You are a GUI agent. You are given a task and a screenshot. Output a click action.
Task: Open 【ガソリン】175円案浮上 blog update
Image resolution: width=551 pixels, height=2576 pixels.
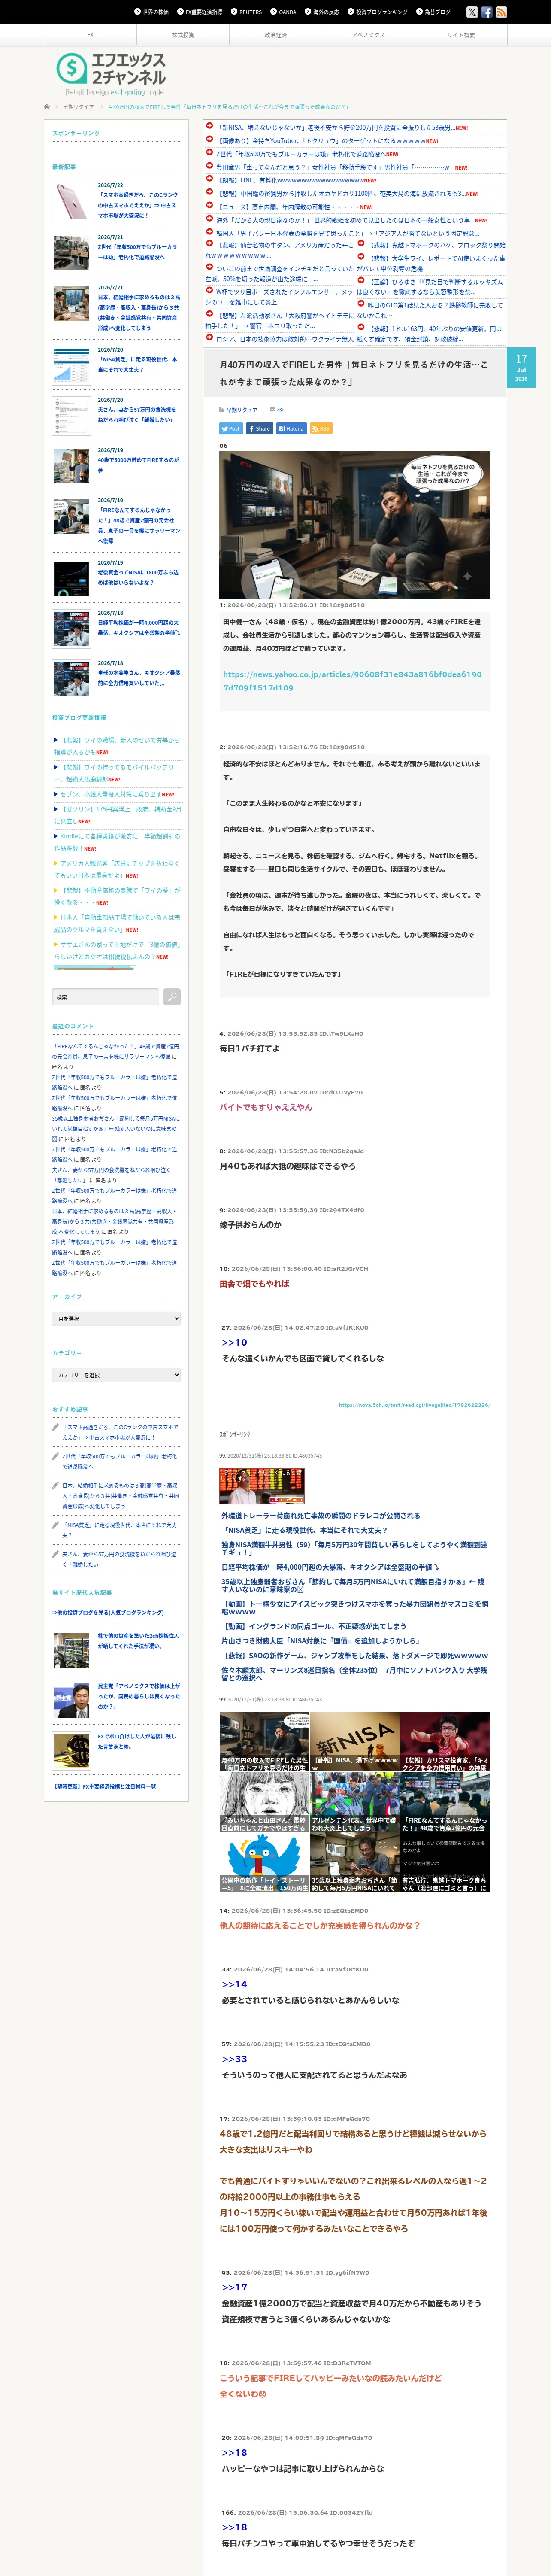tap(117, 815)
